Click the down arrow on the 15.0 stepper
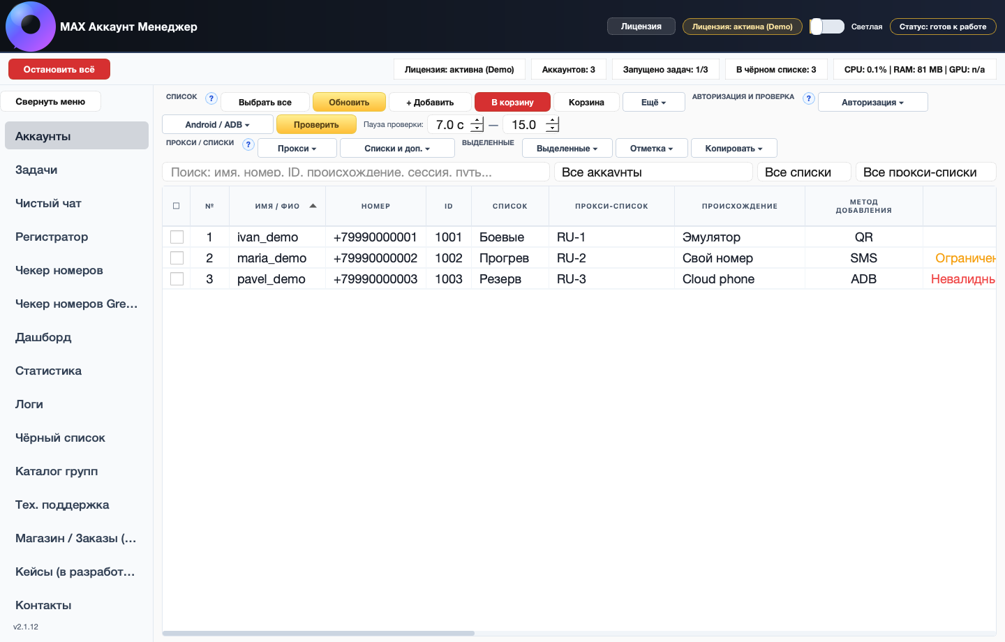This screenshot has height=642, width=1005. coord(552,128)
